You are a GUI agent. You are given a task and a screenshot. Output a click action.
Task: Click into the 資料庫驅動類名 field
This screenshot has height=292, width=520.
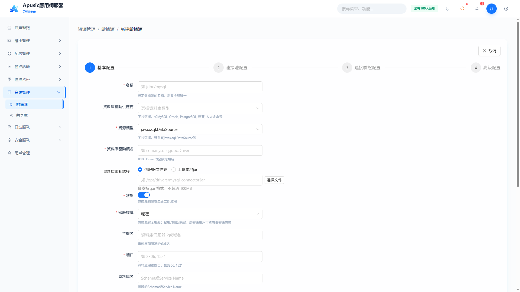(200, 151)
